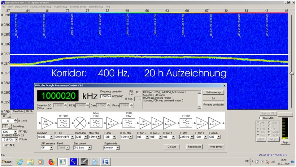Click the Write device button

point(216,147)
